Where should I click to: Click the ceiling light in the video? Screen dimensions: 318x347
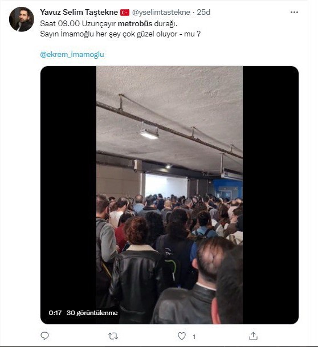tap(149, 134)
